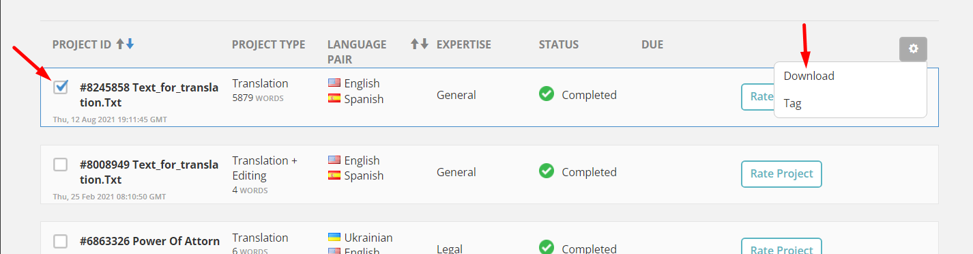973x254 pixels.
Task: Open project #8008949 Text_for_translation.Txt
Action: click(x=149, y=172)
